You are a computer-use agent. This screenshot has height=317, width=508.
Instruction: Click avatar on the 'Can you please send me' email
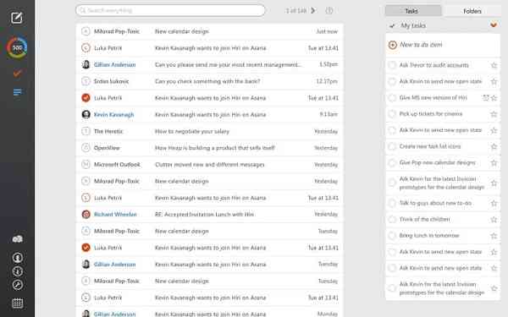pyautogui.click(x=86, y=65)
